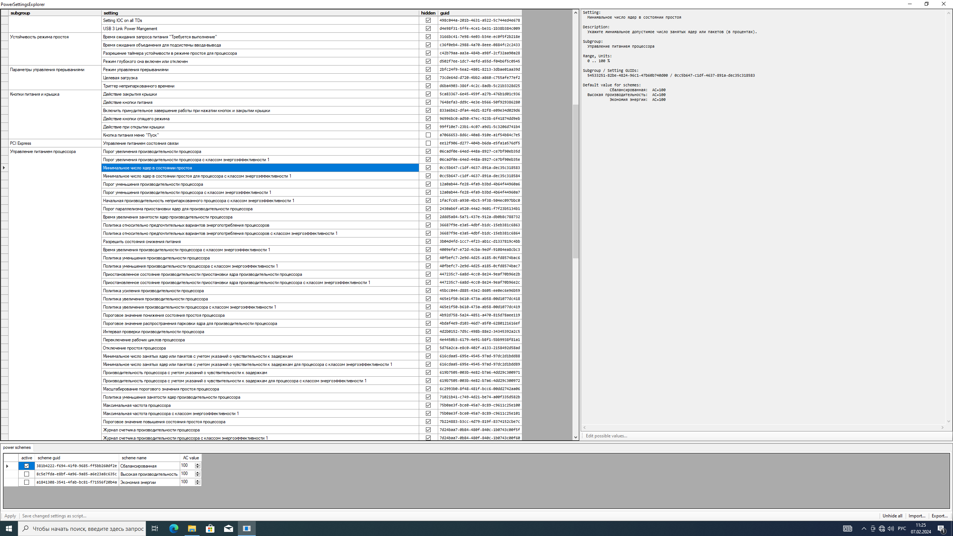Open the Windows Start menu
The width and height of the screenshot is (953, 536).
tap(9, 528)
